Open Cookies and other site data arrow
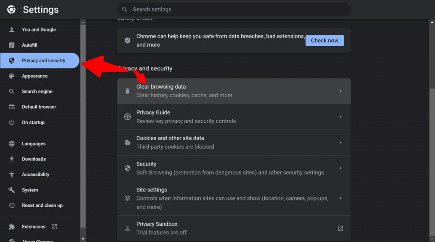Viewport: 435px width, 242px height. click(x=340, y=143)
